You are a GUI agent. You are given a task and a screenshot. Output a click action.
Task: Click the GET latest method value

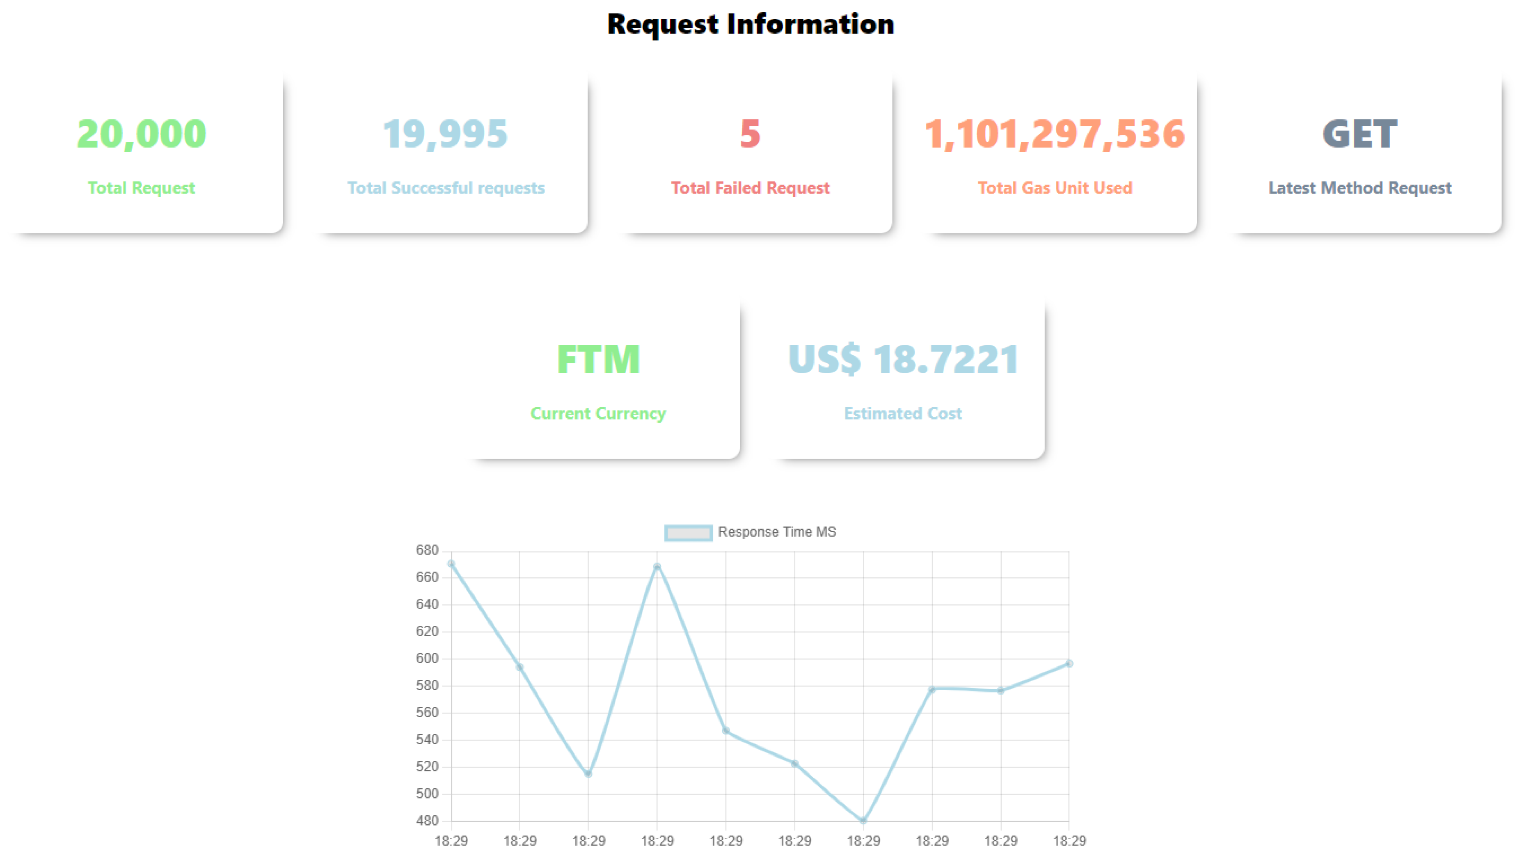tap(1359, 133)
